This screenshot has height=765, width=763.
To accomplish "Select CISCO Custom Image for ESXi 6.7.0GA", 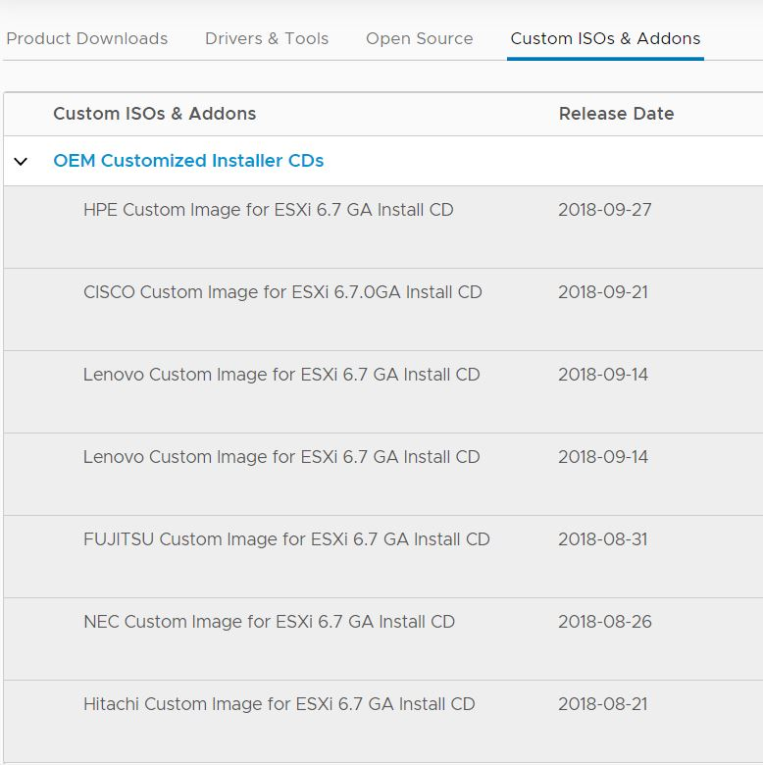I will [383, 309].
